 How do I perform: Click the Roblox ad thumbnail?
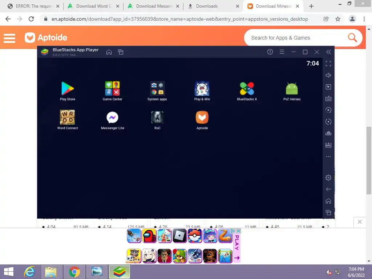coord(179,236)
